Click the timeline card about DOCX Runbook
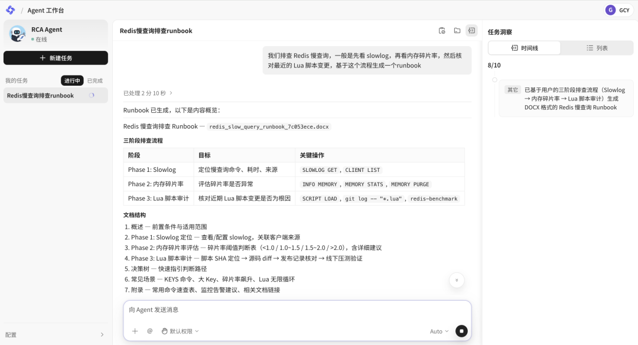Viewport: 638px width, 345px height. (x=565, y=99)
